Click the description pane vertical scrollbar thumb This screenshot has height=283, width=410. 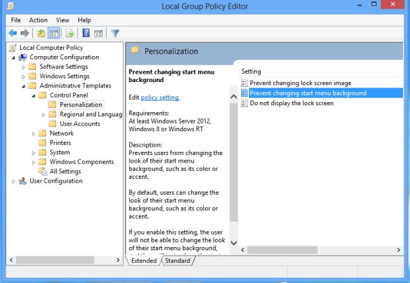234,162
